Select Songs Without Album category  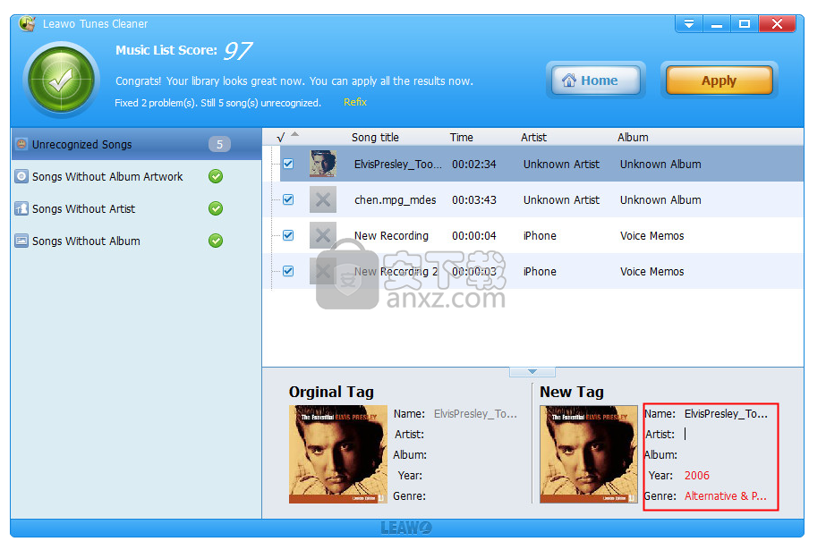86,241
